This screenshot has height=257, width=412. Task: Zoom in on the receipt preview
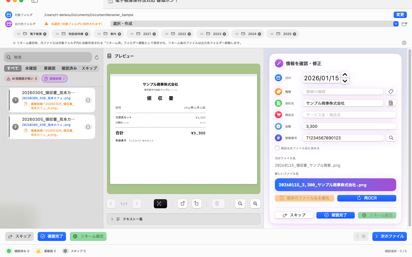pyautogui.click(x=255, y=203)
